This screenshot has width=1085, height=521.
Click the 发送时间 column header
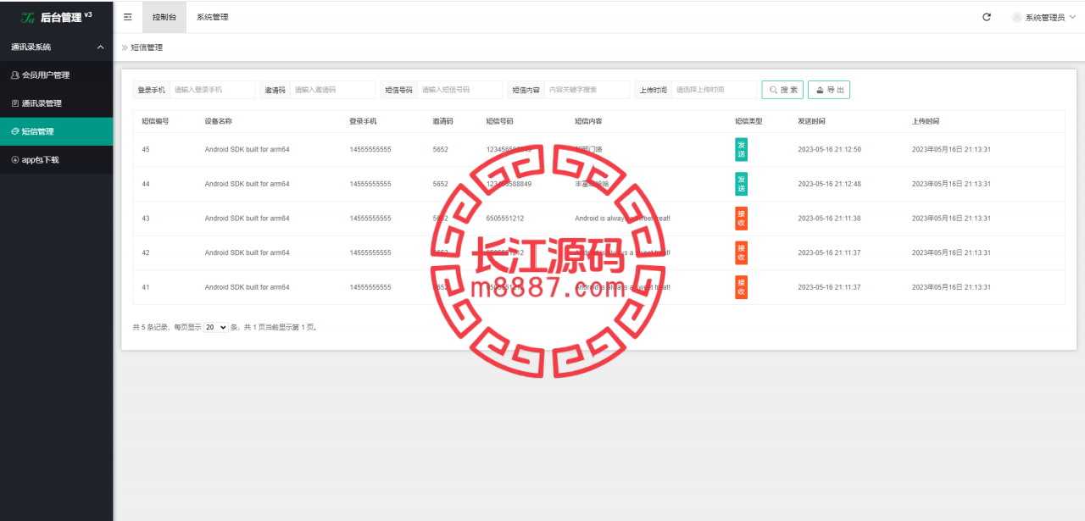(x=811, y=121)
